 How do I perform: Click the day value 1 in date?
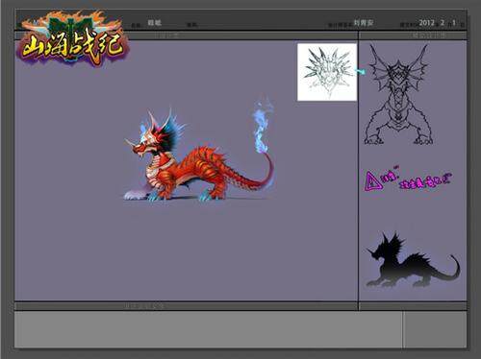pos(454,23)
